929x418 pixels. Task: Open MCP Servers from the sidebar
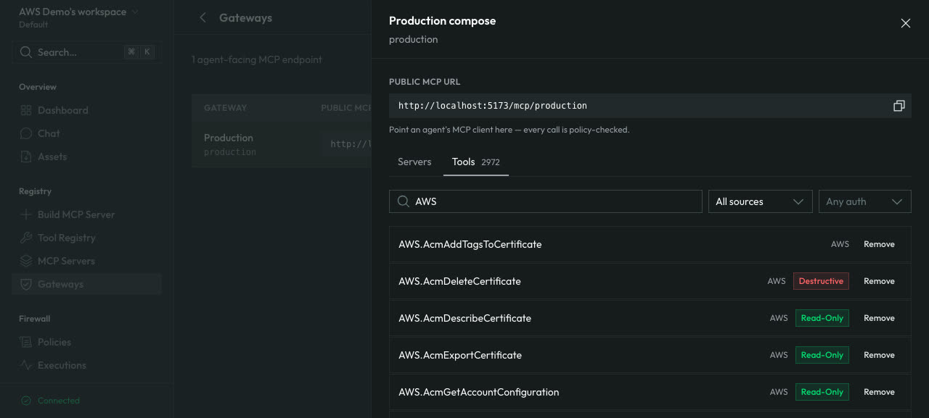point(86,261)
